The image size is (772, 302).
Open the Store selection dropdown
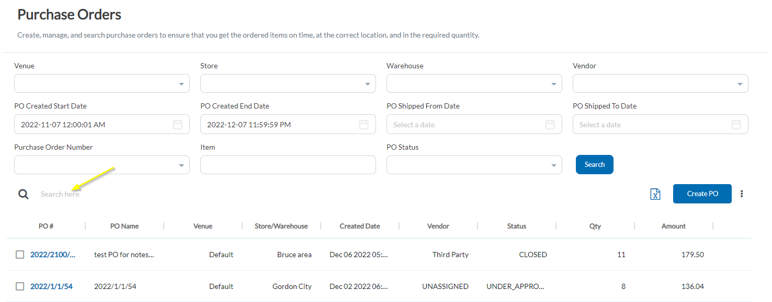point(368,83)
